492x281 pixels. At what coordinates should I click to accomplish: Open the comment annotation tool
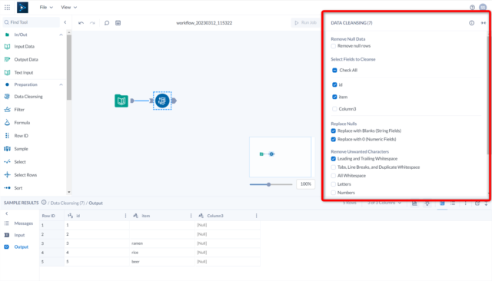point(107,23)
